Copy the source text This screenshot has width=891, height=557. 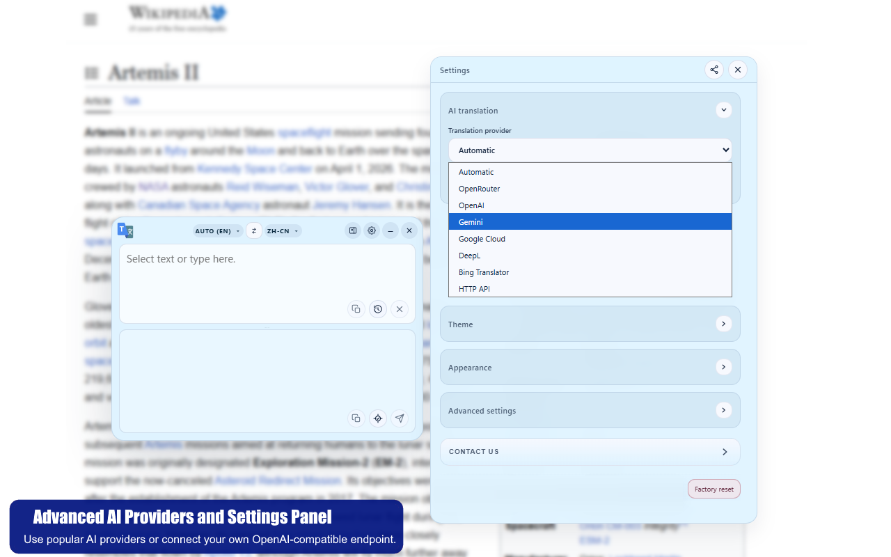pos(356,308)
